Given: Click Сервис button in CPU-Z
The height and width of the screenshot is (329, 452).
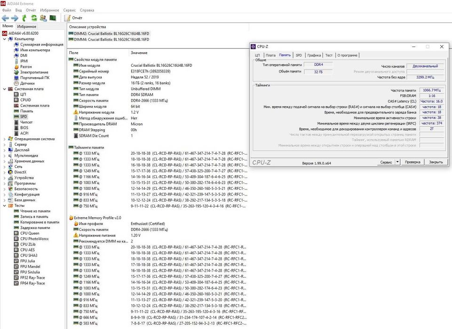Looking at the screenshot, I should [386, 162].
